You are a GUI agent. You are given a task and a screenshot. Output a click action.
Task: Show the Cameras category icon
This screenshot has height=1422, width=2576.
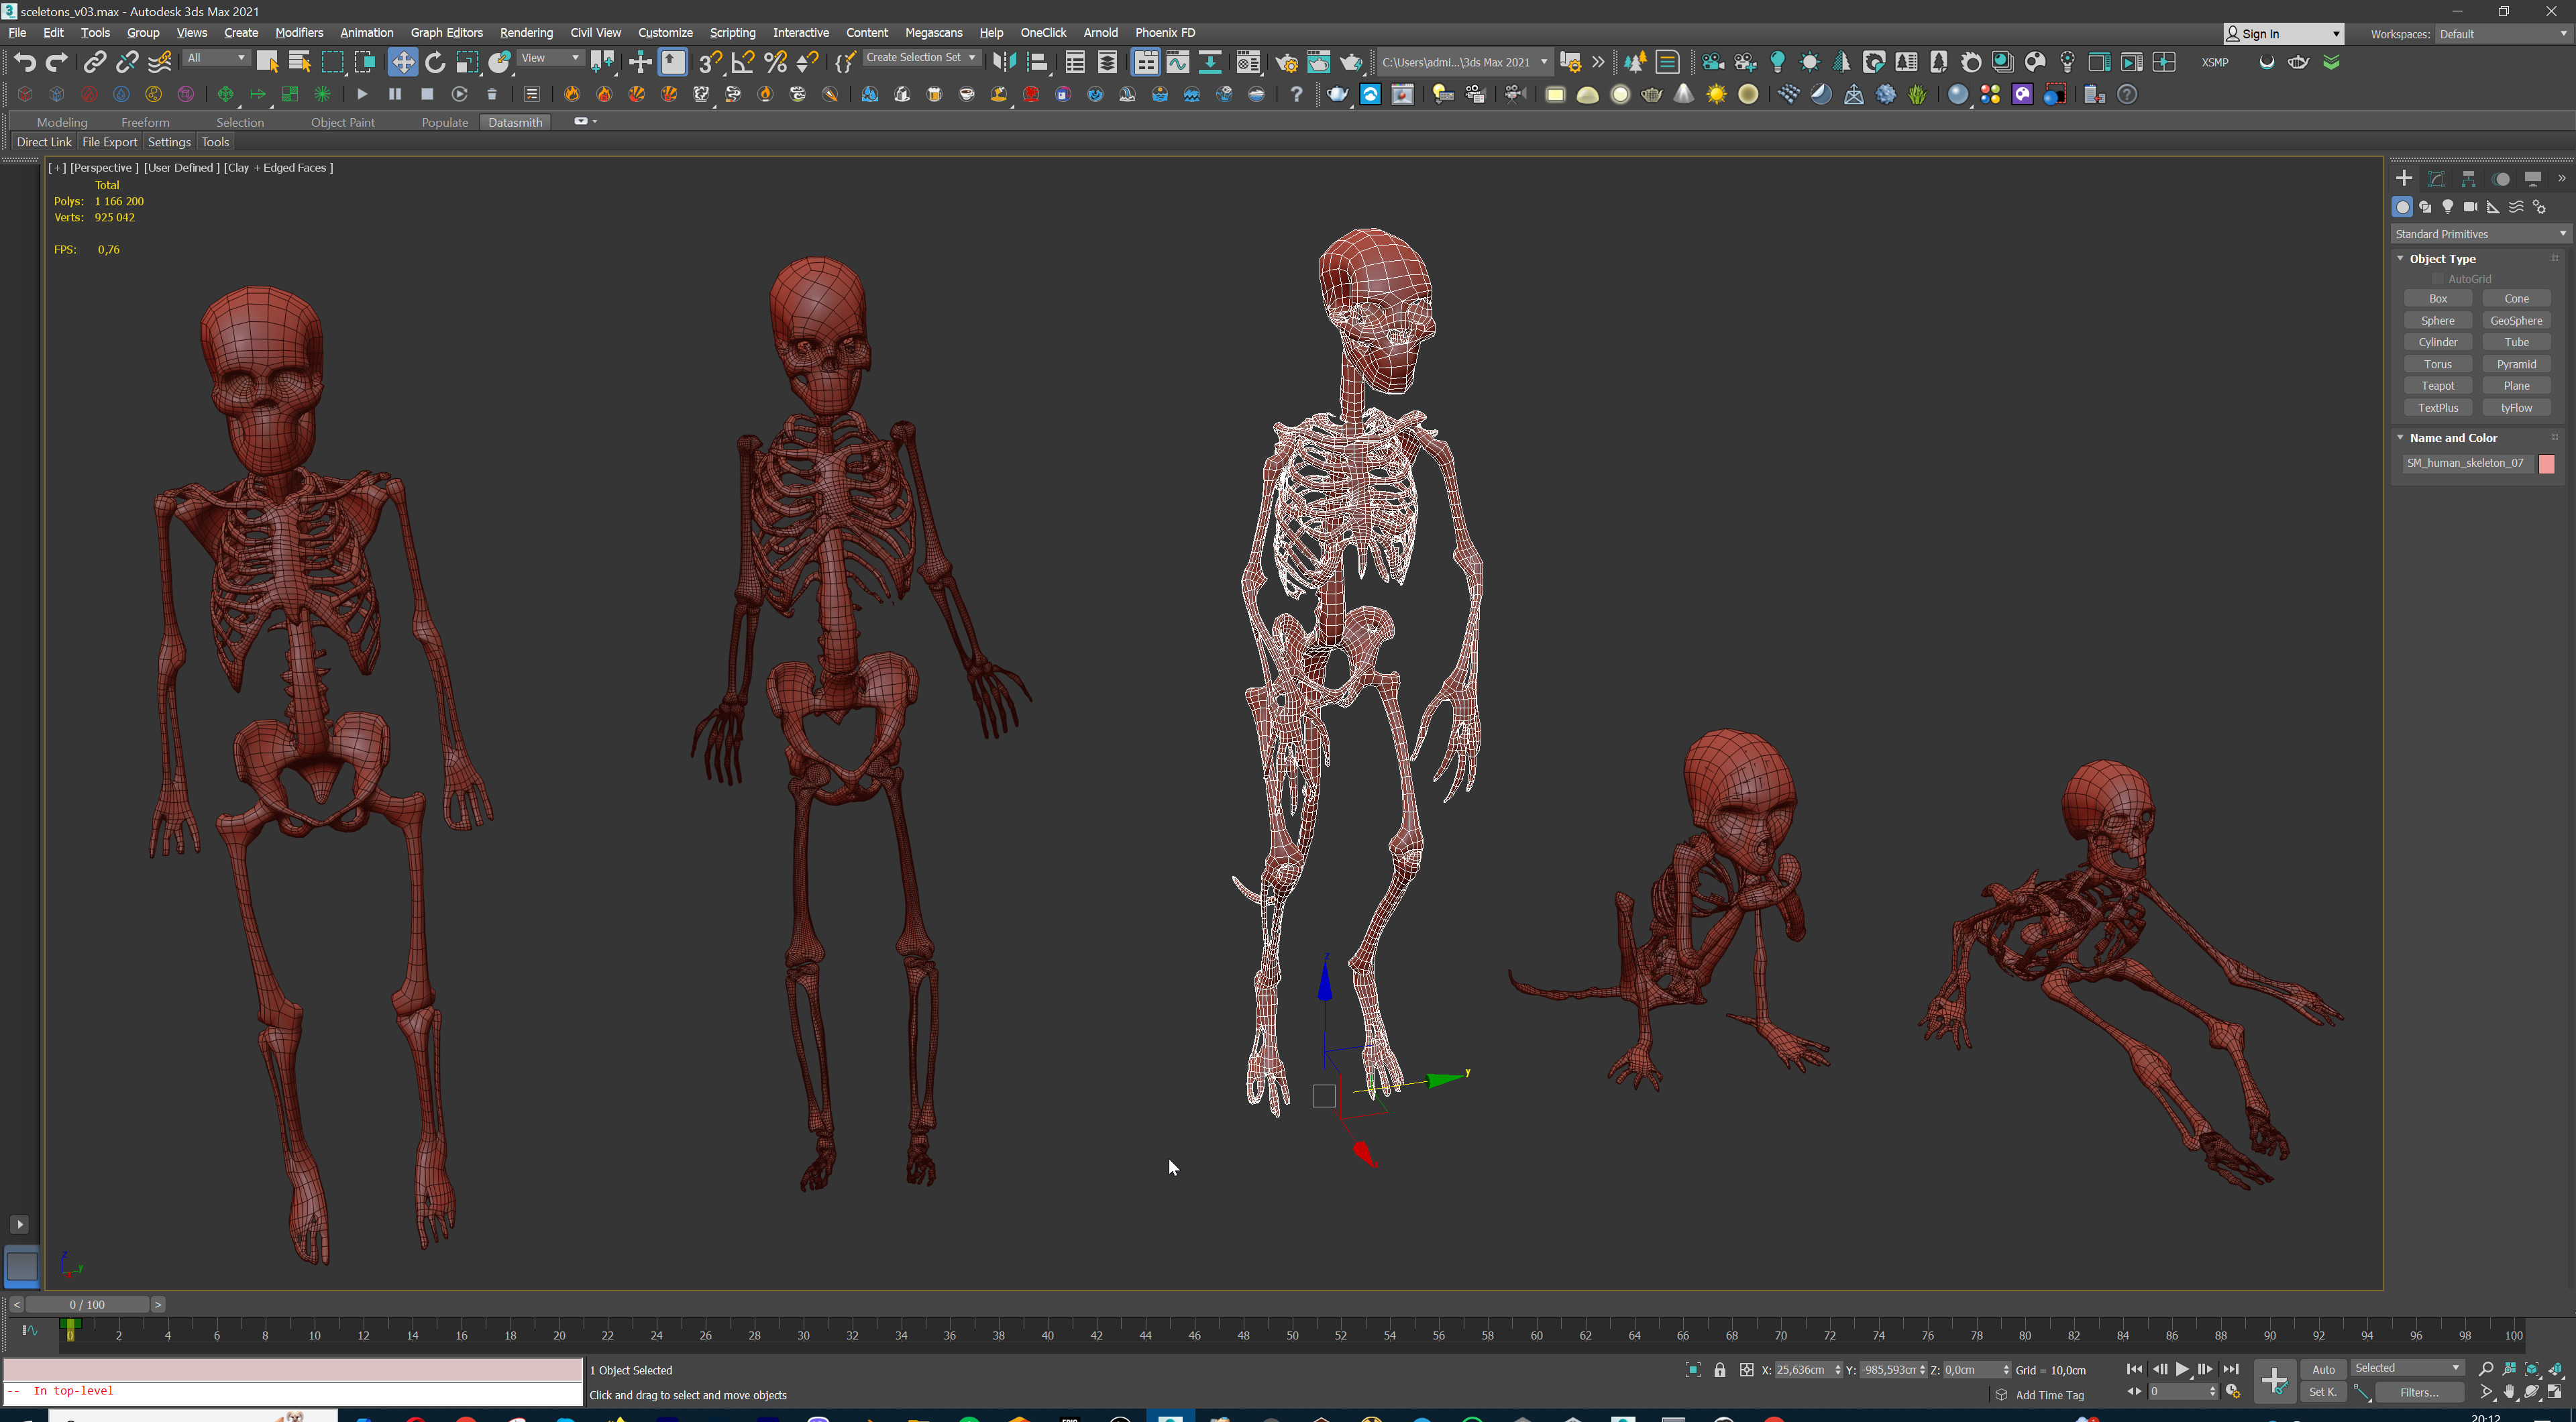(2470, 207)
